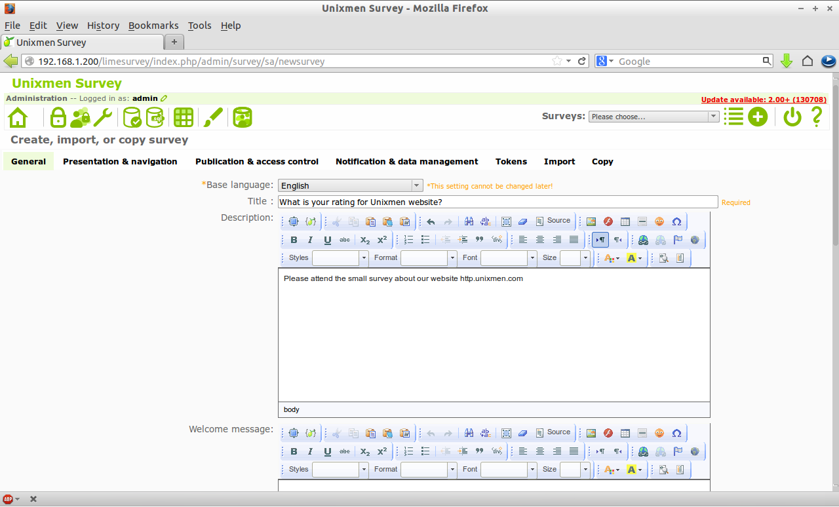This screenshot has width=839, height=507.
Task: Open Google search engine selector dropdown
Action: (x=605, y=61)
